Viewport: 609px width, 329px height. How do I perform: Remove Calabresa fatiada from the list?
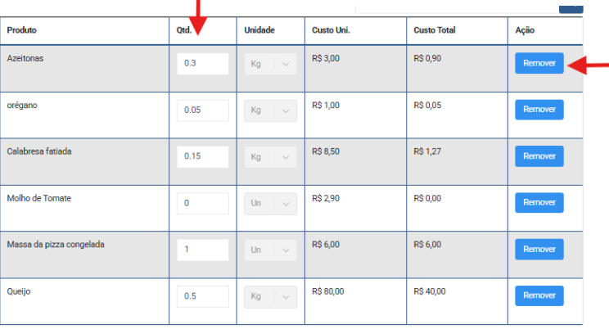click(539, 156)
